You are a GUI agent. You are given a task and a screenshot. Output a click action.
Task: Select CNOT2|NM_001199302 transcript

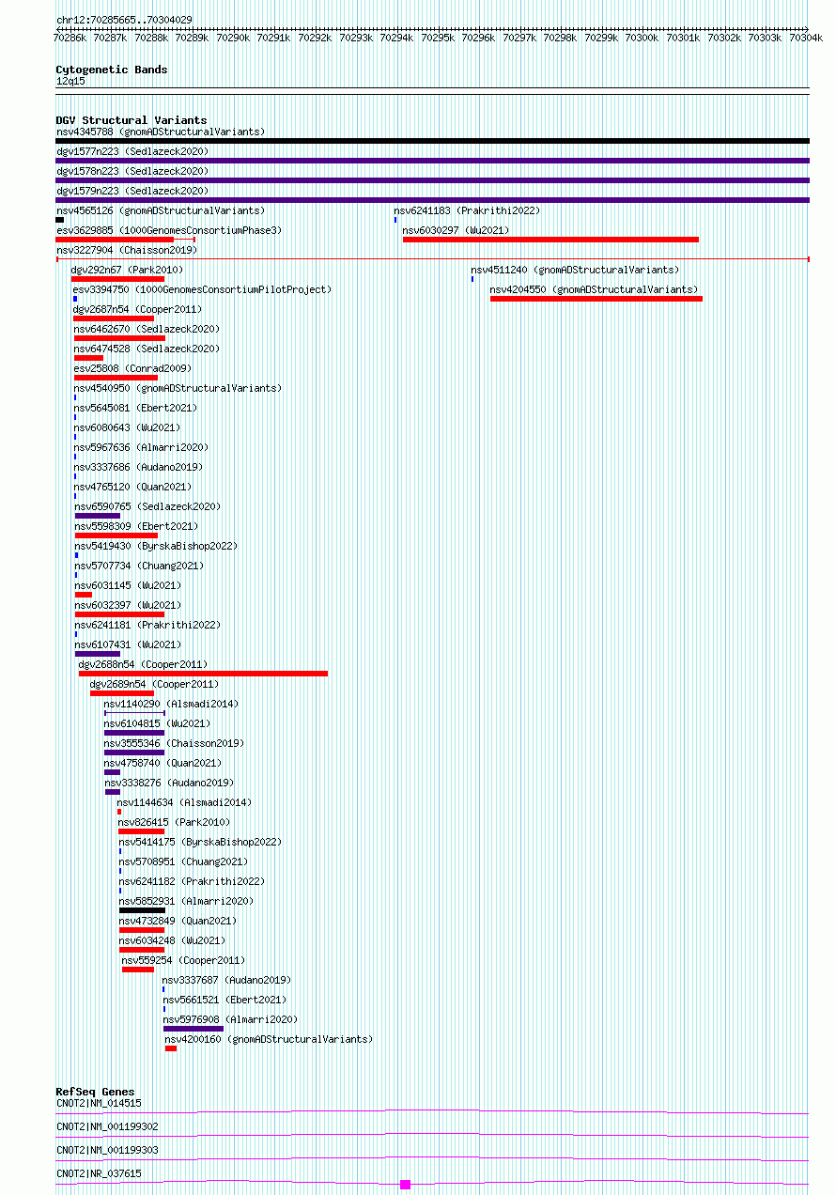[107, 1126]
